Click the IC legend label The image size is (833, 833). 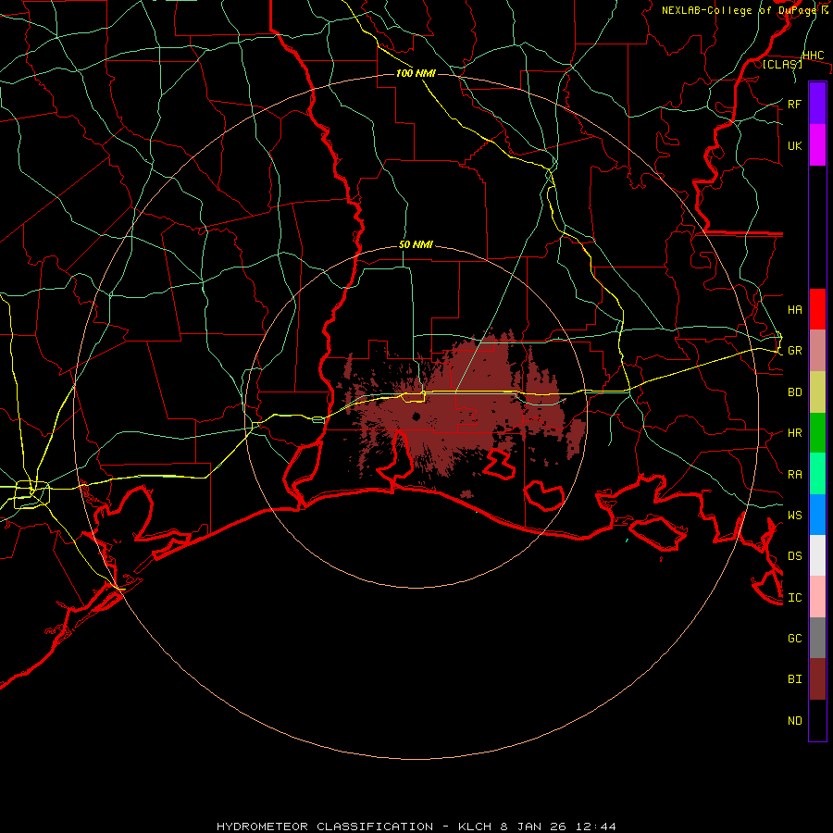click(x=794, y=598)
